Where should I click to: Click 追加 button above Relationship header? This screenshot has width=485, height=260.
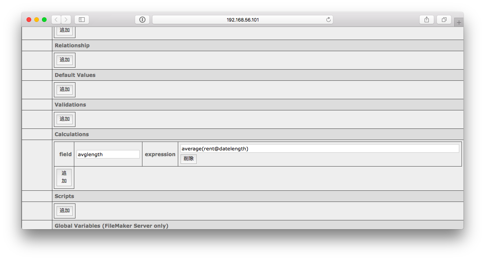tap(65, 30)
